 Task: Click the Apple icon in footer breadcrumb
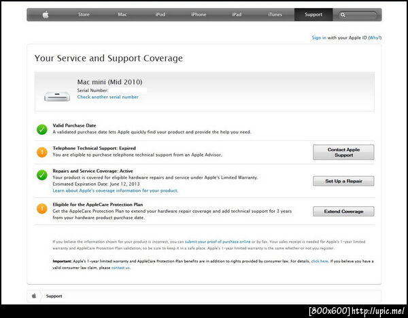coord(34,296)
